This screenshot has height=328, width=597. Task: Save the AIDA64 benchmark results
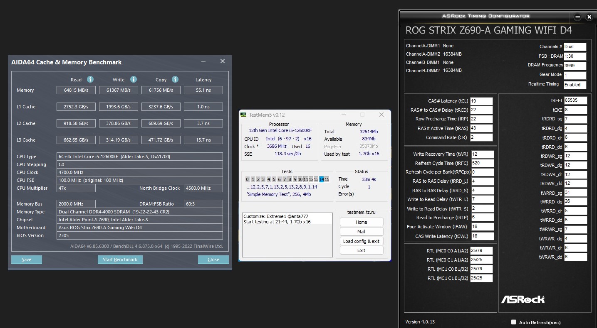click(27, 259)
